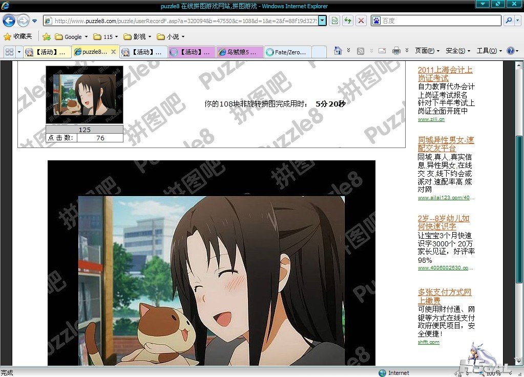Switch to the 乌贼娘5 tab
Viewport: 524px width, 377px height.
(x=240, y=52)
